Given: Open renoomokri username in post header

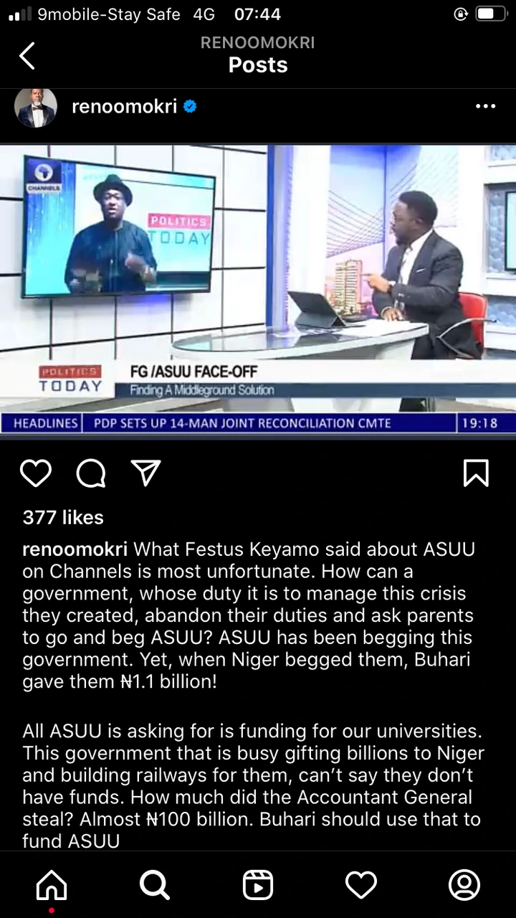Looking at the screenshot, I should [x=124, y=107].
